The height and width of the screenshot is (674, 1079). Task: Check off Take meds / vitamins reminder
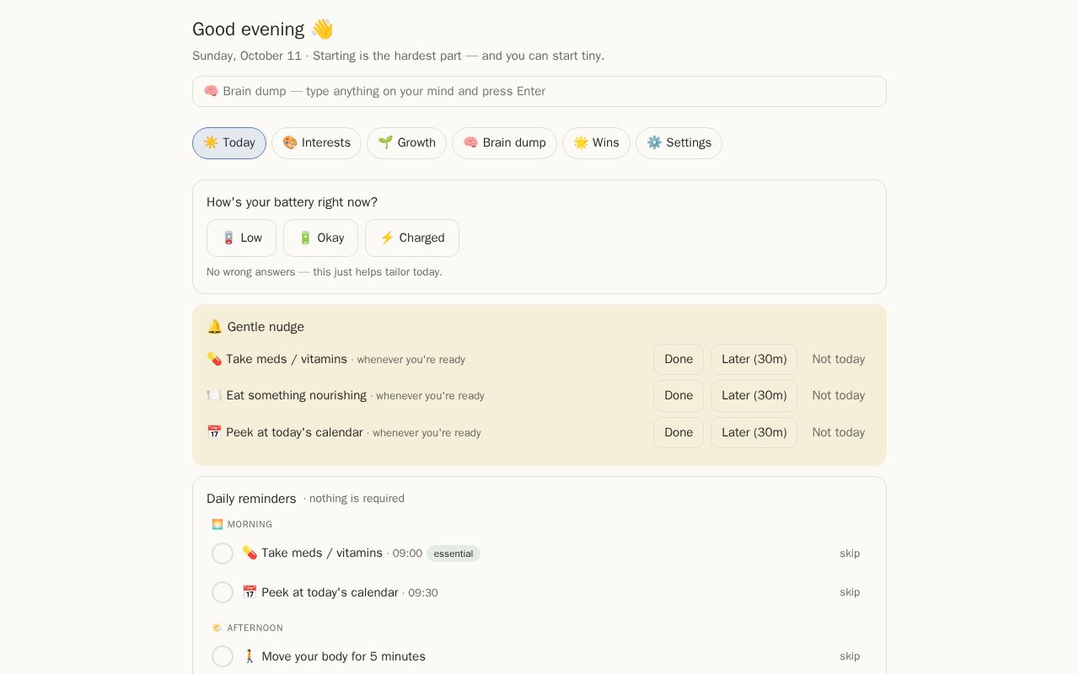coord(223,554)
